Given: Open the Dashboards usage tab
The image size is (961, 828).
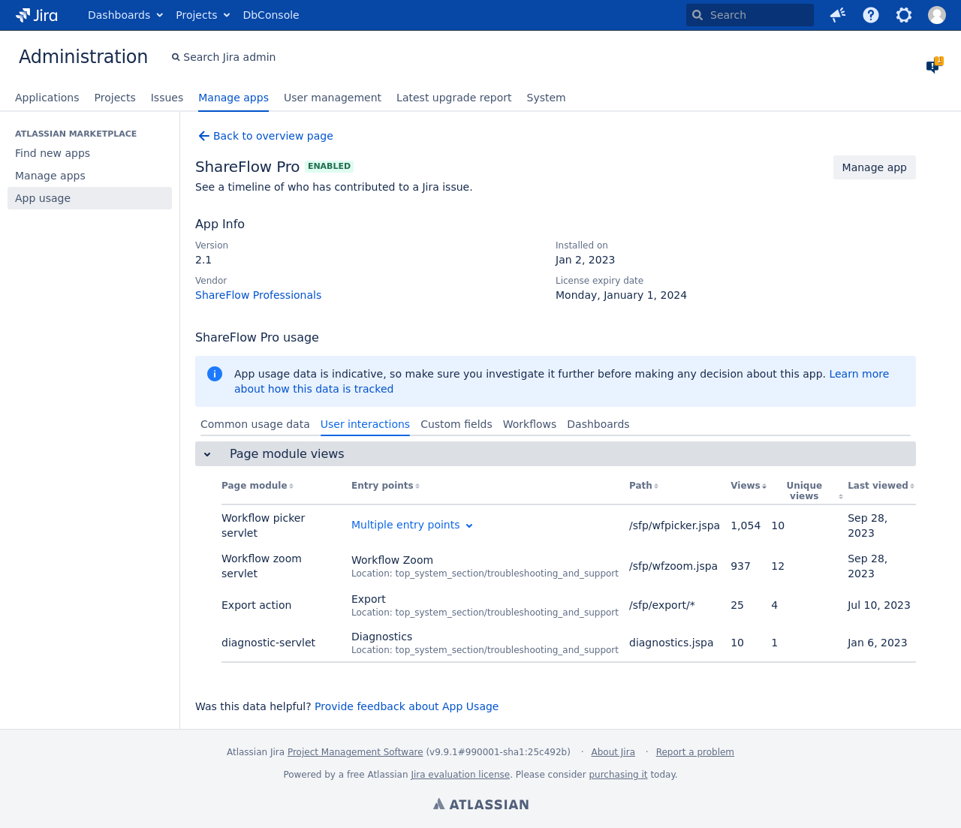Looking at the screenshot, I should pyautogui.click(x=598, y=424).
